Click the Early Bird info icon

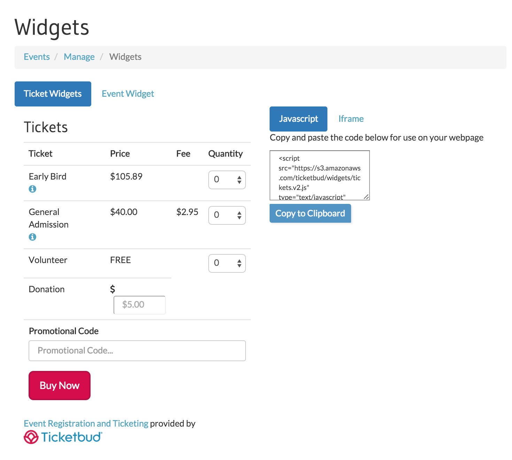click(x=32, y=189)
